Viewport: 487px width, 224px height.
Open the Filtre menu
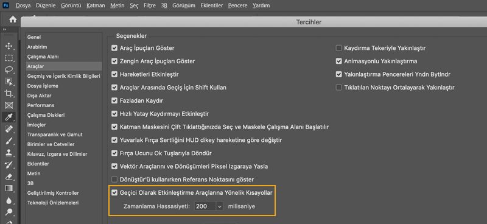(150, 5)
